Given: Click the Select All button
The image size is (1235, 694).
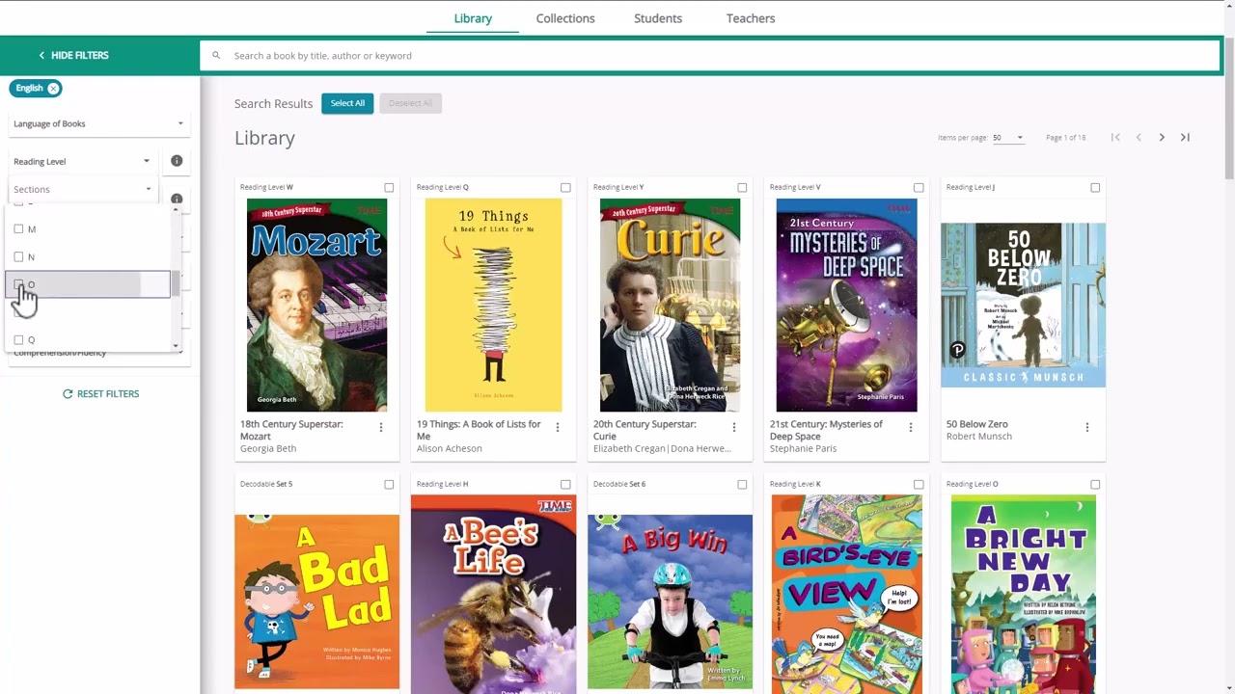Looking at the screenshot, I should tap(347, 103).
